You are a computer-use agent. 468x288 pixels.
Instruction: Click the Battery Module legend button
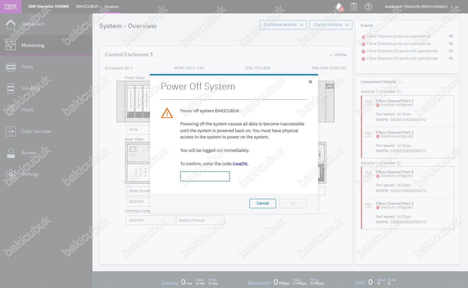[200, 220]
